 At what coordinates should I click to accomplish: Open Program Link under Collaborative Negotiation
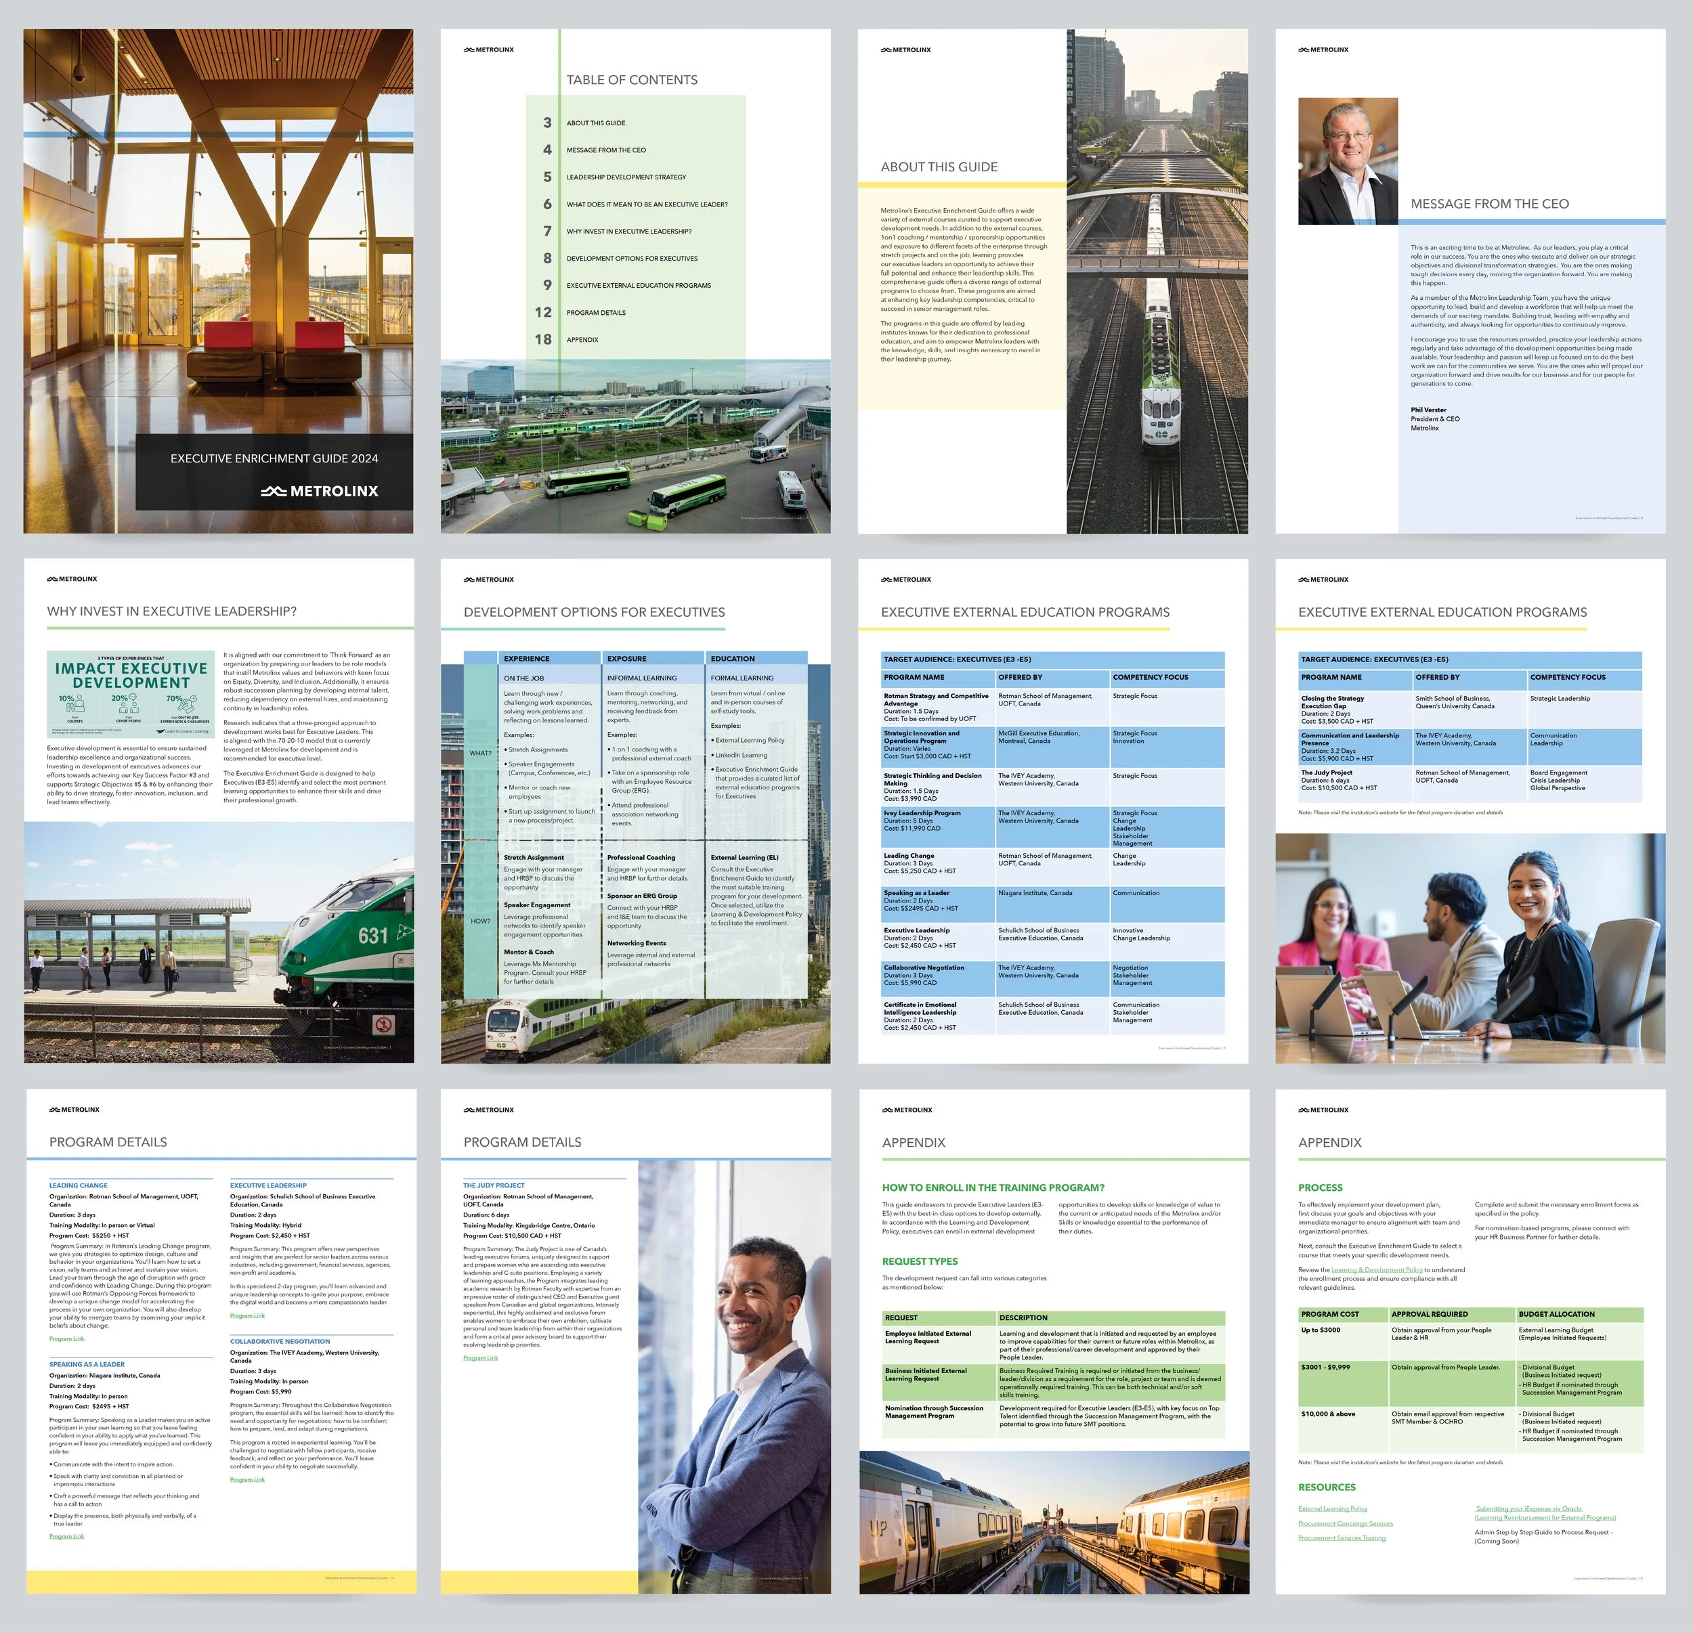pyautogui.click(x=247, y=1479)
